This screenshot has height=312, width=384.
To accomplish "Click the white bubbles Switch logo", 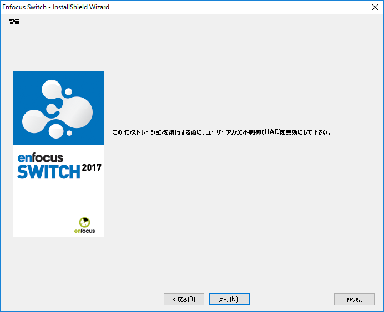I will point(57,109).
